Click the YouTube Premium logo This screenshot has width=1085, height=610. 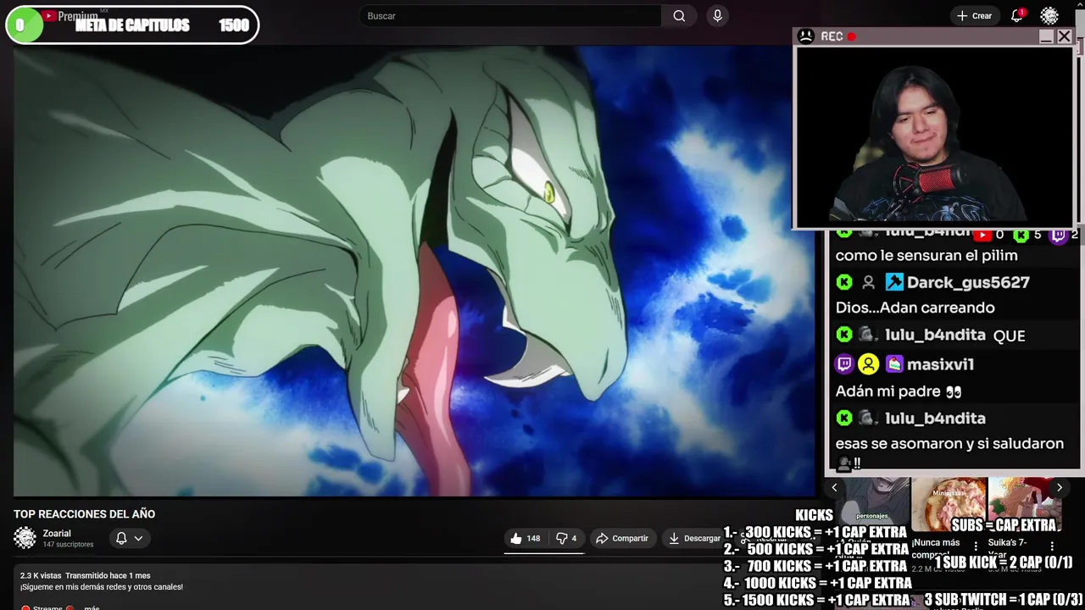click(x=70, y=16)
